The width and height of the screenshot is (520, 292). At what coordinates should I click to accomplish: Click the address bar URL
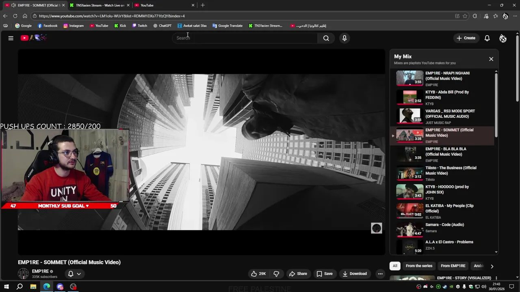pos(112,16)
